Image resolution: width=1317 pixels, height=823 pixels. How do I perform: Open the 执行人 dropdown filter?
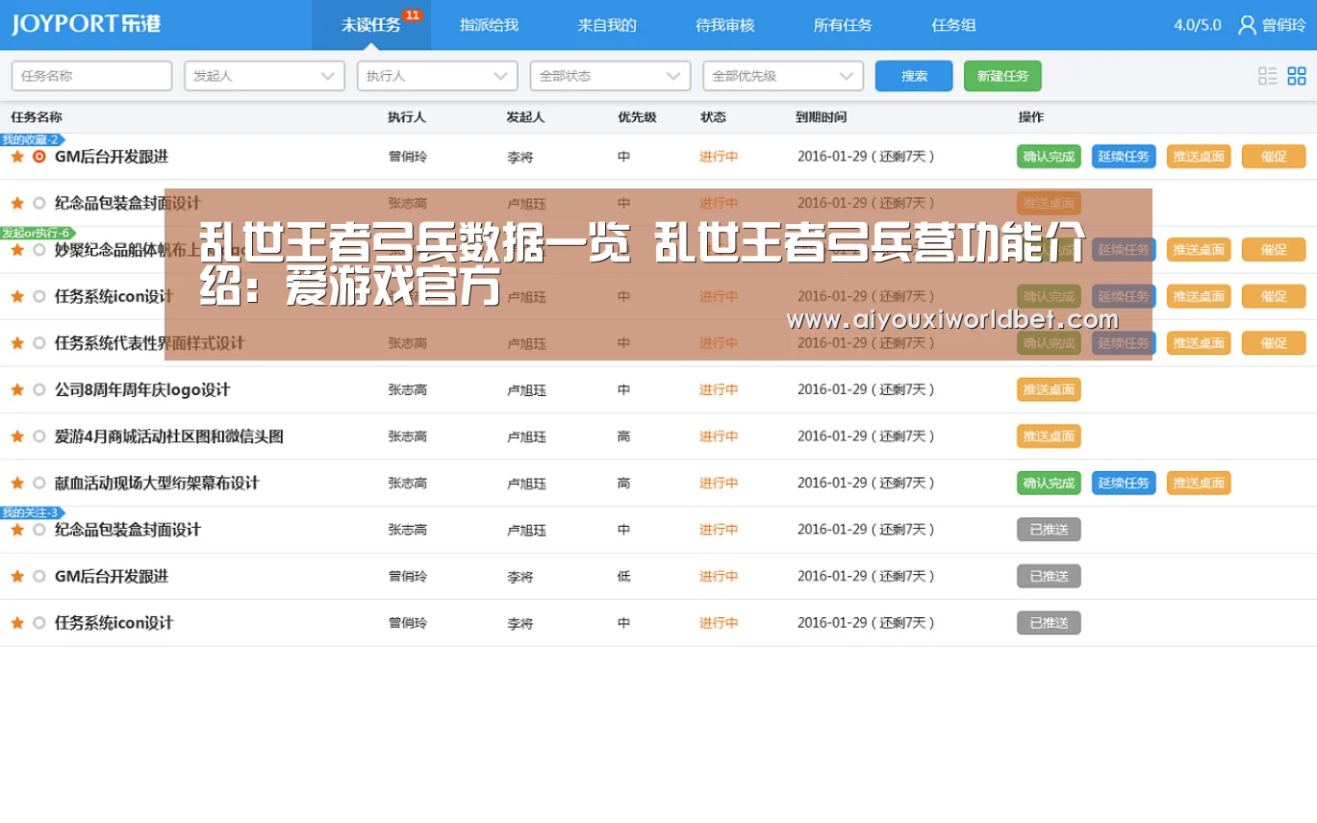click(x=438, y=76)
